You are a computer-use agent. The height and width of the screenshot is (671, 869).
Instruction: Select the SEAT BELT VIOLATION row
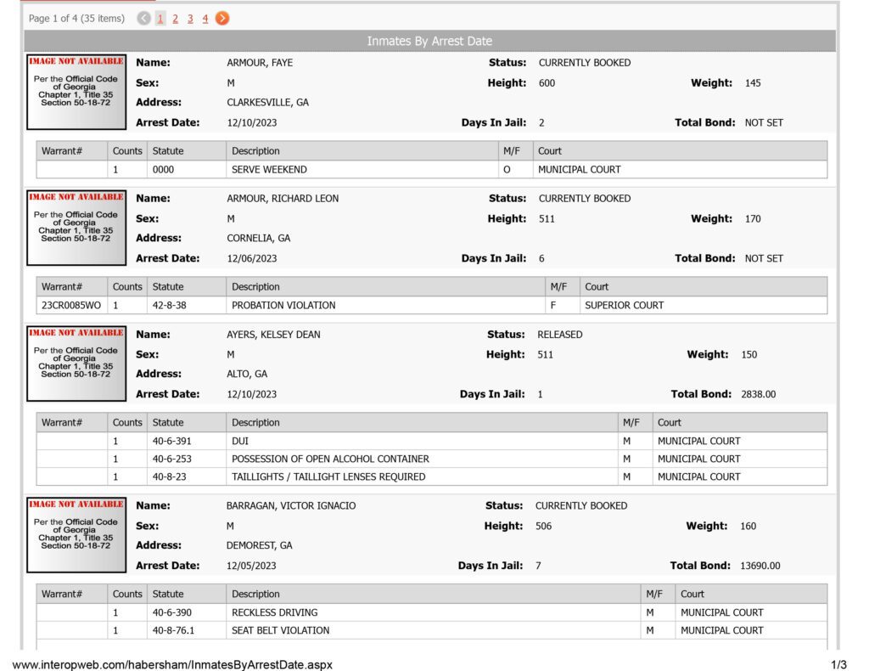click(x=432, y=630)
